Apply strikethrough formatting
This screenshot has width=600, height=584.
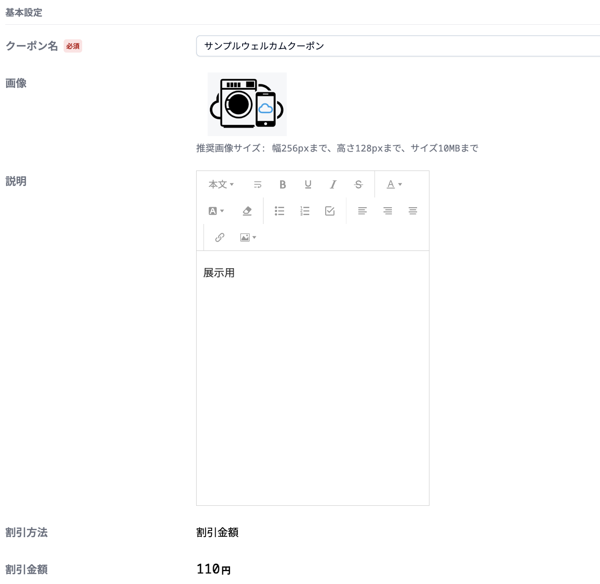click(x=358, y=185)
